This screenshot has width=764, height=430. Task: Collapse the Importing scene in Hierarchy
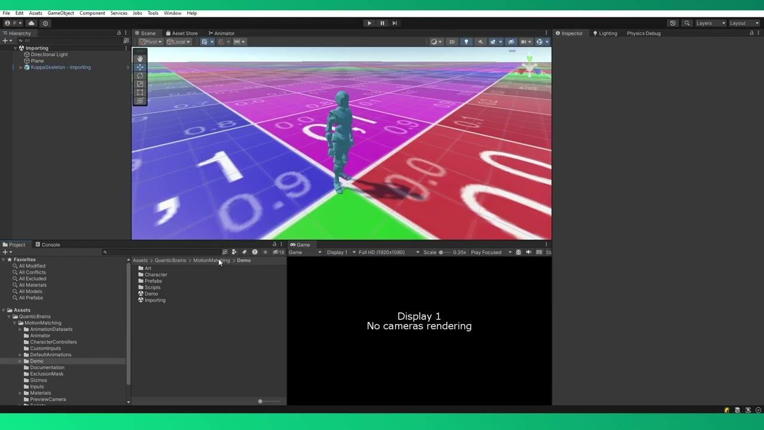pyautogui.click(x=16, y=48)
